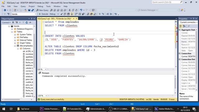The image size is (199, 112).
Task: Toggle Categorized view in Properties panel
Action: [x=181, y=26]
